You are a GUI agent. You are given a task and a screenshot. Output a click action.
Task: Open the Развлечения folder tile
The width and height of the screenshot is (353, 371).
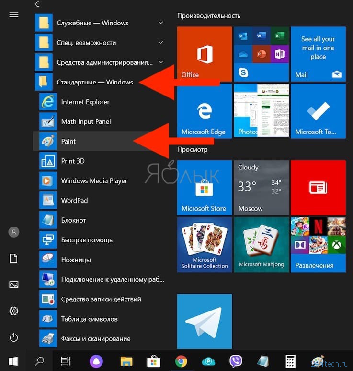[319, 245]
